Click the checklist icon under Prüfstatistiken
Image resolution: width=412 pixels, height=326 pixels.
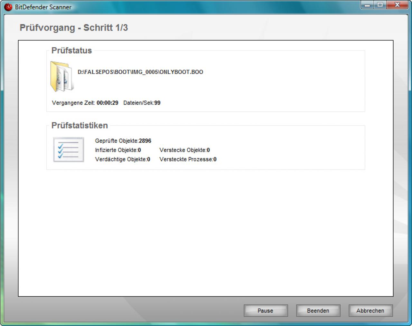coord(69,149)
